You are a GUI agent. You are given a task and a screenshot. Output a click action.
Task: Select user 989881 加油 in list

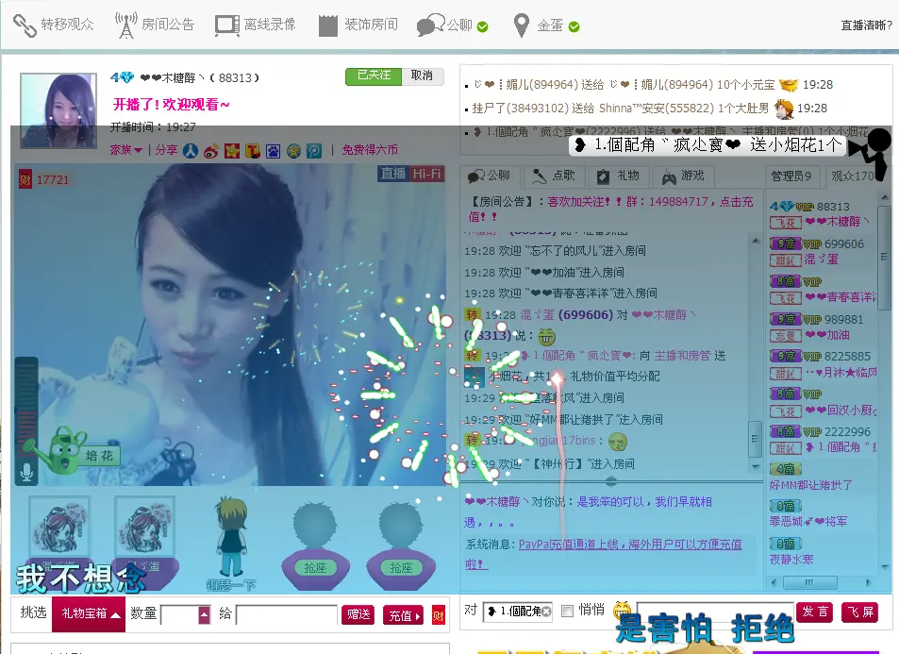point(820,327)
